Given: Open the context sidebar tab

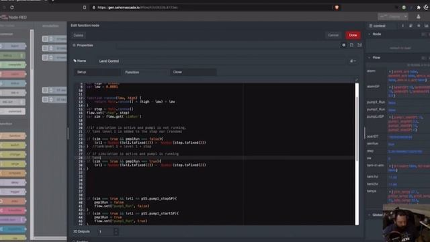Looking at the screenshot, I should click(x=381, y=26).
